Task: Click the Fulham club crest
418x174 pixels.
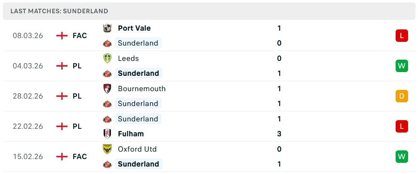Action: click(x=107, y=134)
